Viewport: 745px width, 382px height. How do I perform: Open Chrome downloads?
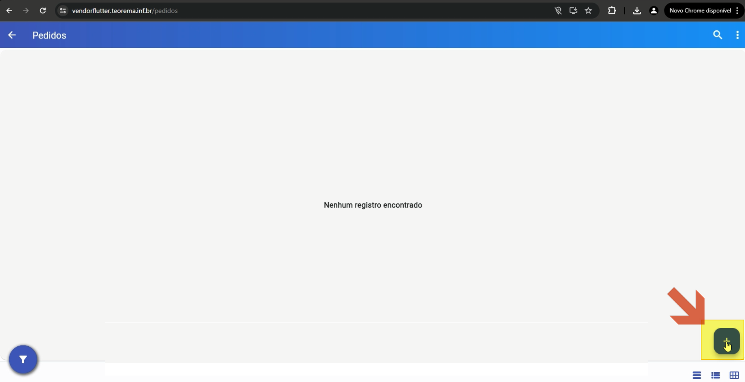click(637, 11)
